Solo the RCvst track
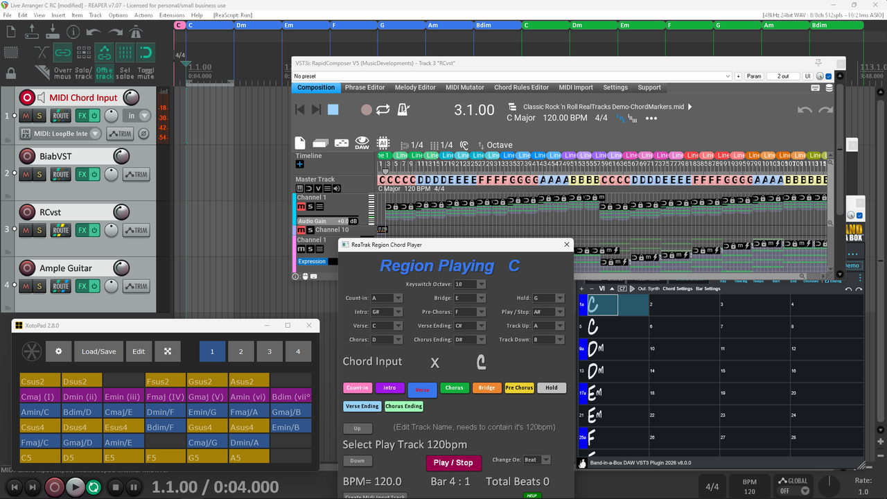 pyautogui.click(x=39, y=230)
